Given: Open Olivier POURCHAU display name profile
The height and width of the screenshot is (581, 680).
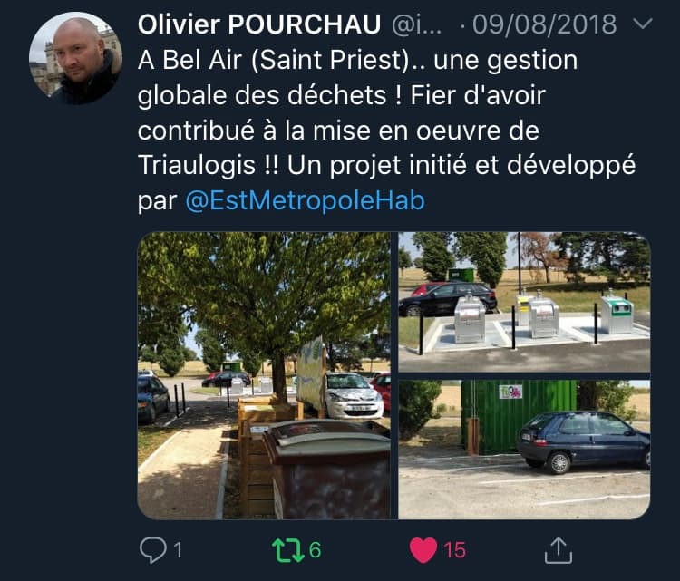Looking at the screenshot, I should coord(259,24).
